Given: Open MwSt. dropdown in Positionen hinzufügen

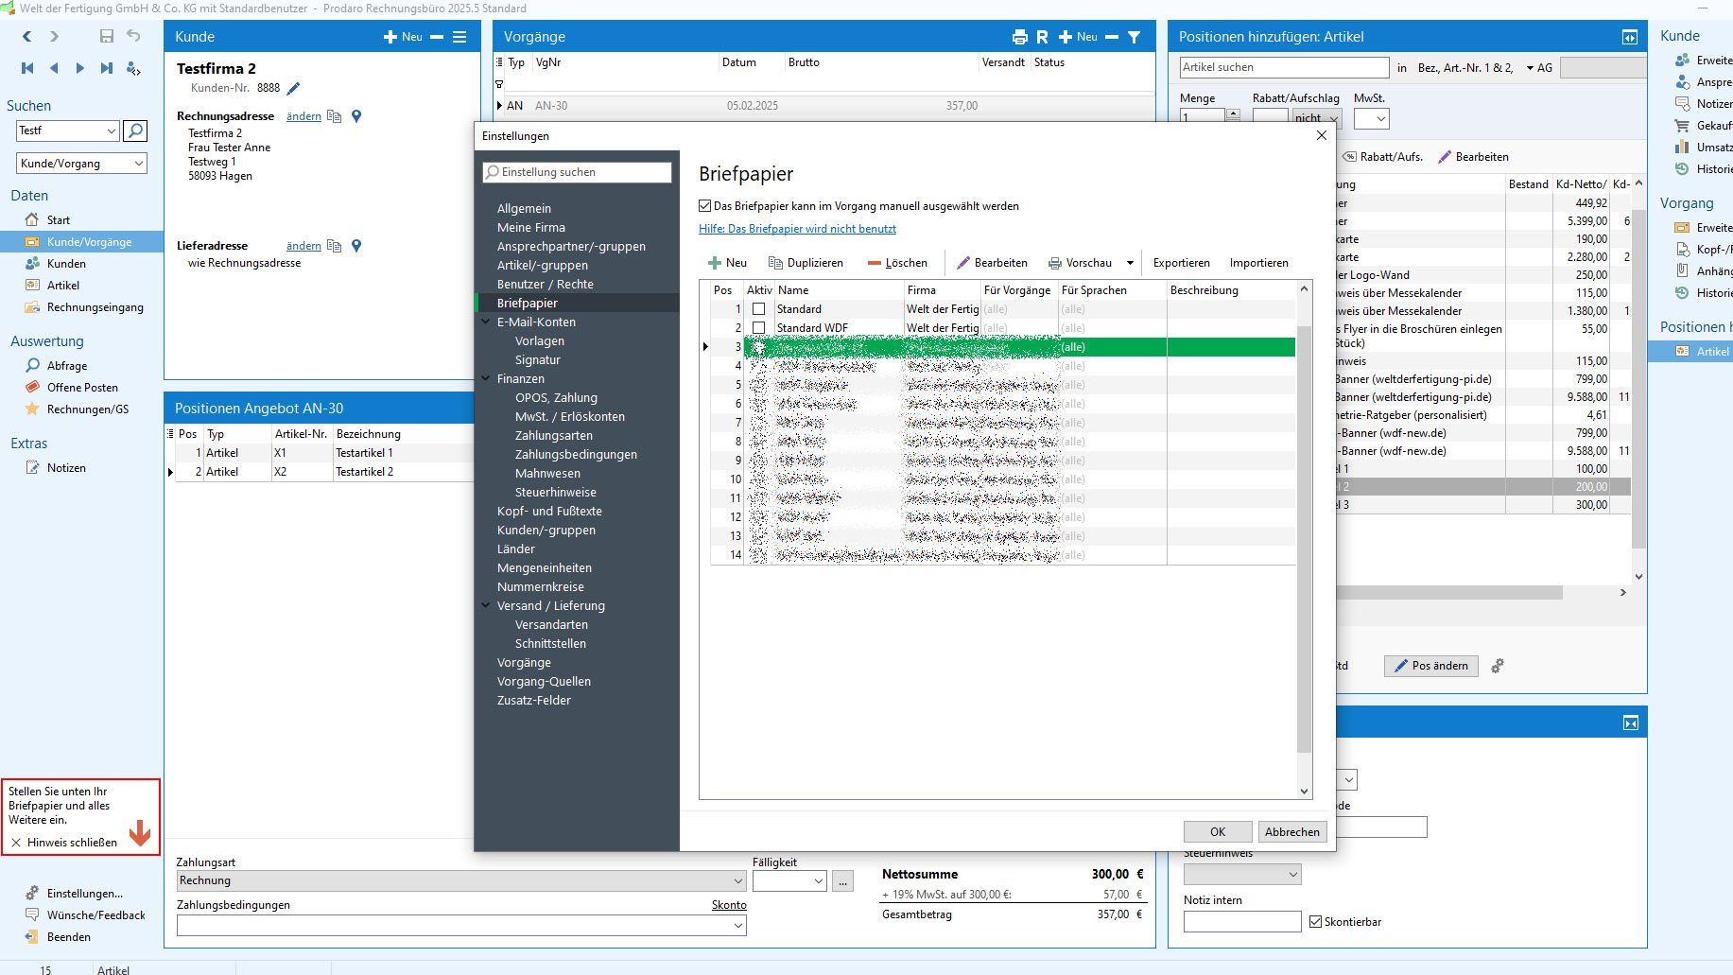Looking at the screenshot, I should 1380,119.
